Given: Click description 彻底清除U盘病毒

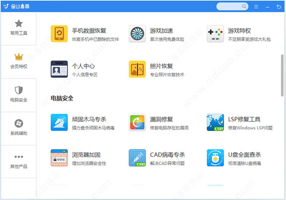Looking at the screenshot, I should click(x=245, y=163).
